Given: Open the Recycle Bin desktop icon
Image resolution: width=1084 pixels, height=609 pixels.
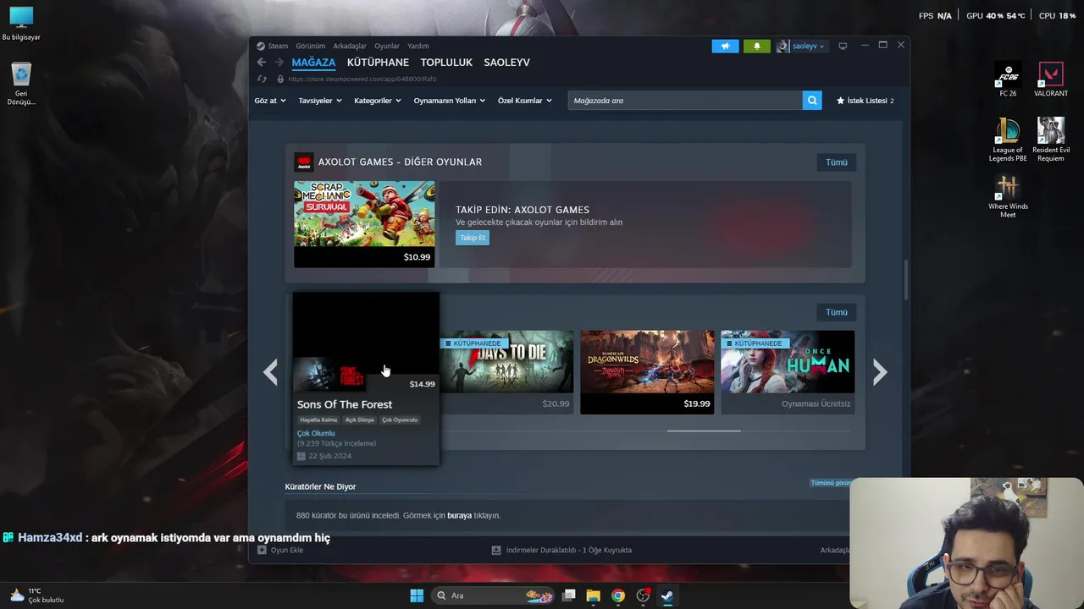Looking at the screenshot, I should click(21, 84).
